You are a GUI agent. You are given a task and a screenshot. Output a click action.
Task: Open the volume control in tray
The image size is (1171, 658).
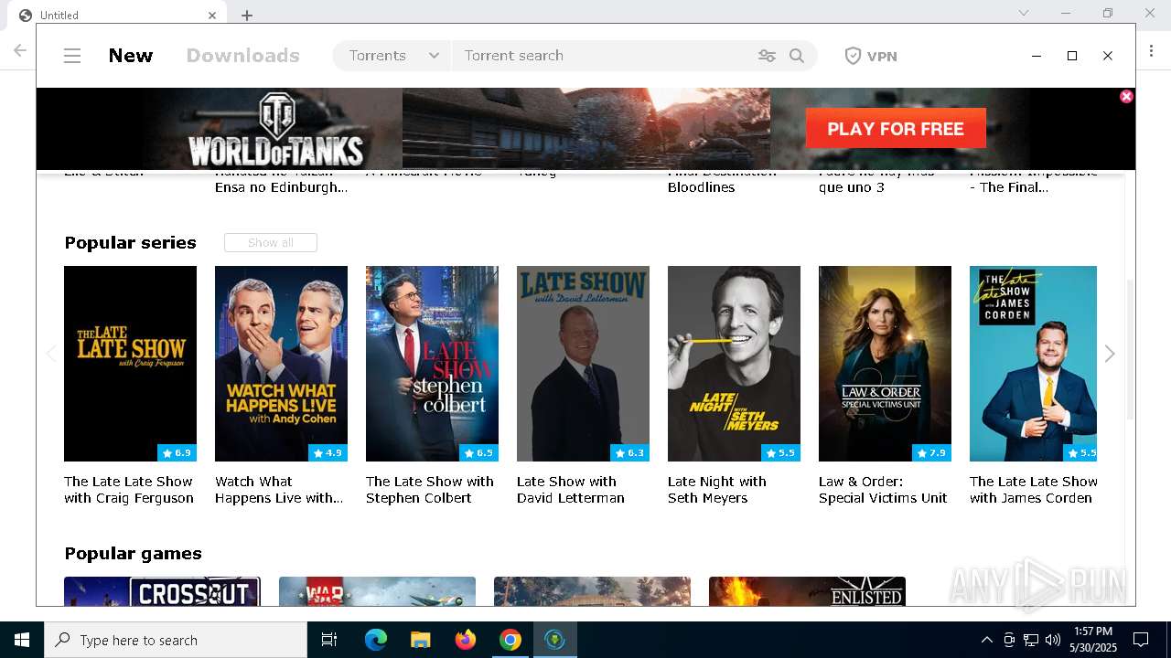coord(1053,640)
